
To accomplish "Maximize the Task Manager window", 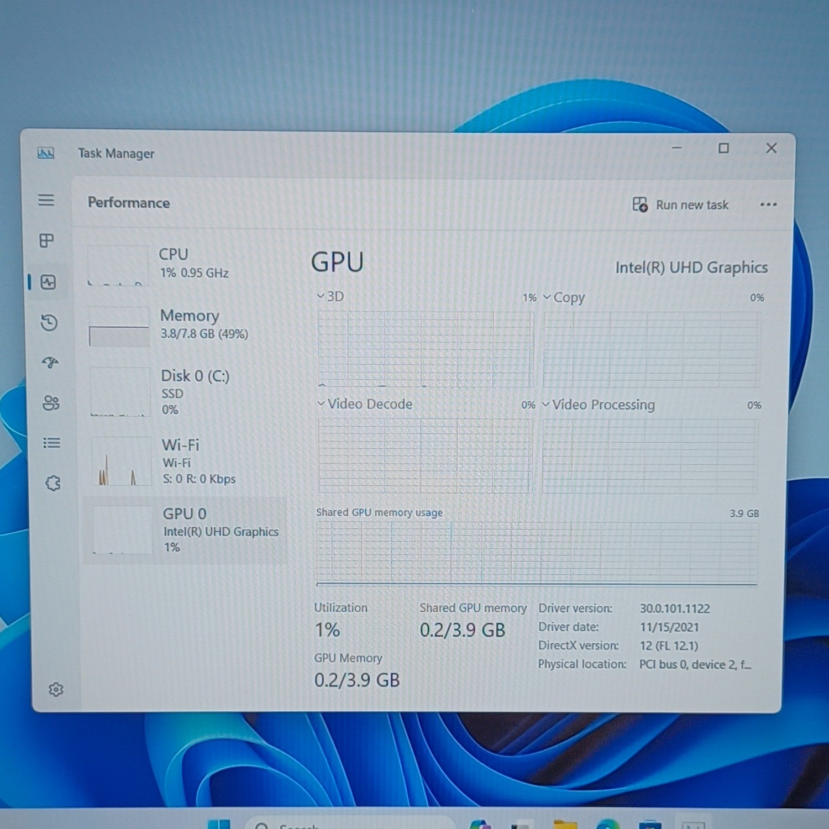I will coord(723,148).
